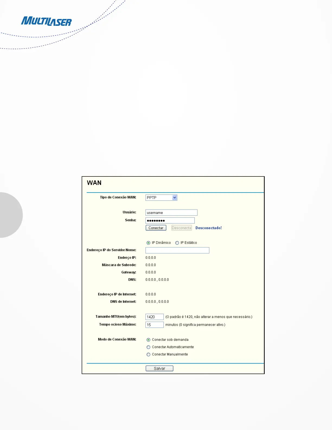Screen dimensions: 332x430
Task: Open the Tipo de Conexão WAN dropdown
Action: (x=161, y=198)
